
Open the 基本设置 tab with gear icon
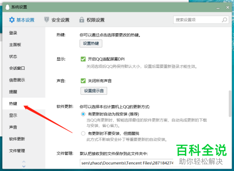(x=22, y=20)
